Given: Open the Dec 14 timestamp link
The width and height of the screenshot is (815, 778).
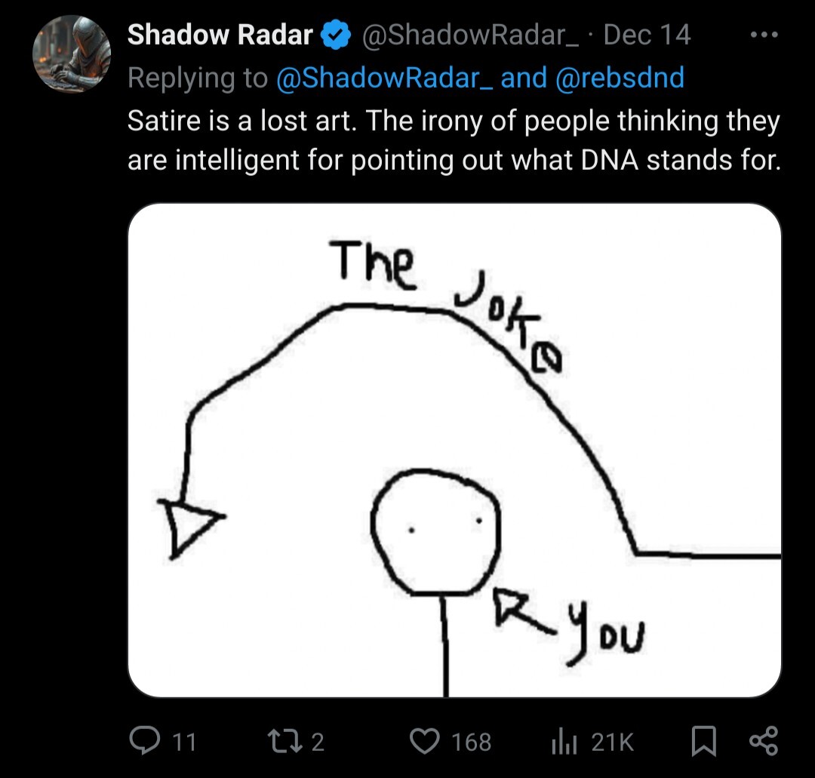Looking at the screenshot, I should [647, 35].
